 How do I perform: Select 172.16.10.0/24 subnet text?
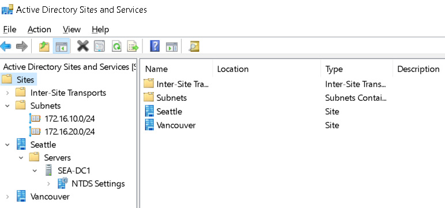coord(70,119)
